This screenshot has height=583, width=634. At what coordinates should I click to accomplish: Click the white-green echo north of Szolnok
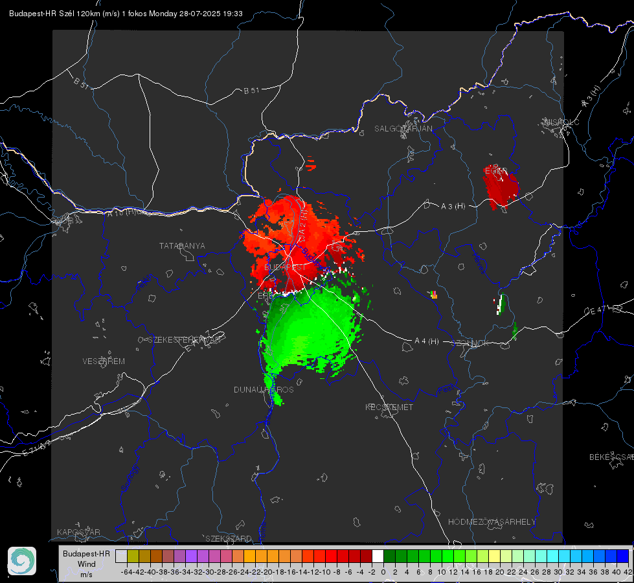click(x=500, y=304)
